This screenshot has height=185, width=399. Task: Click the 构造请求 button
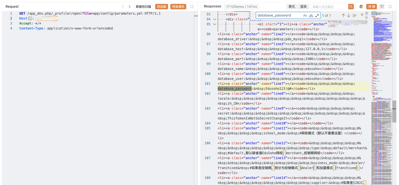coord(178,7)
